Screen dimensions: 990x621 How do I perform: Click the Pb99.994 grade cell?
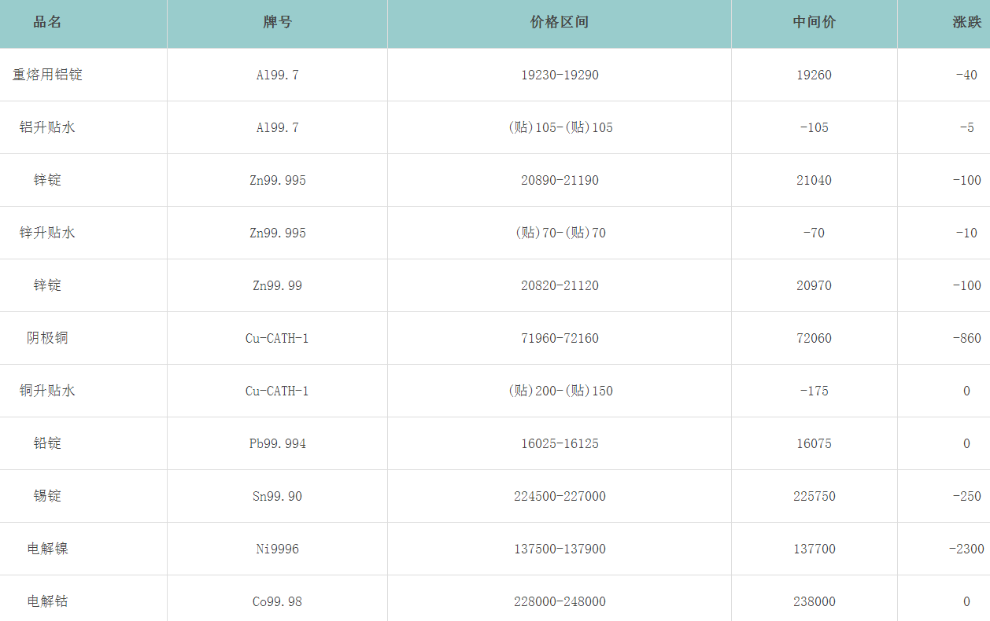(277, 443)
